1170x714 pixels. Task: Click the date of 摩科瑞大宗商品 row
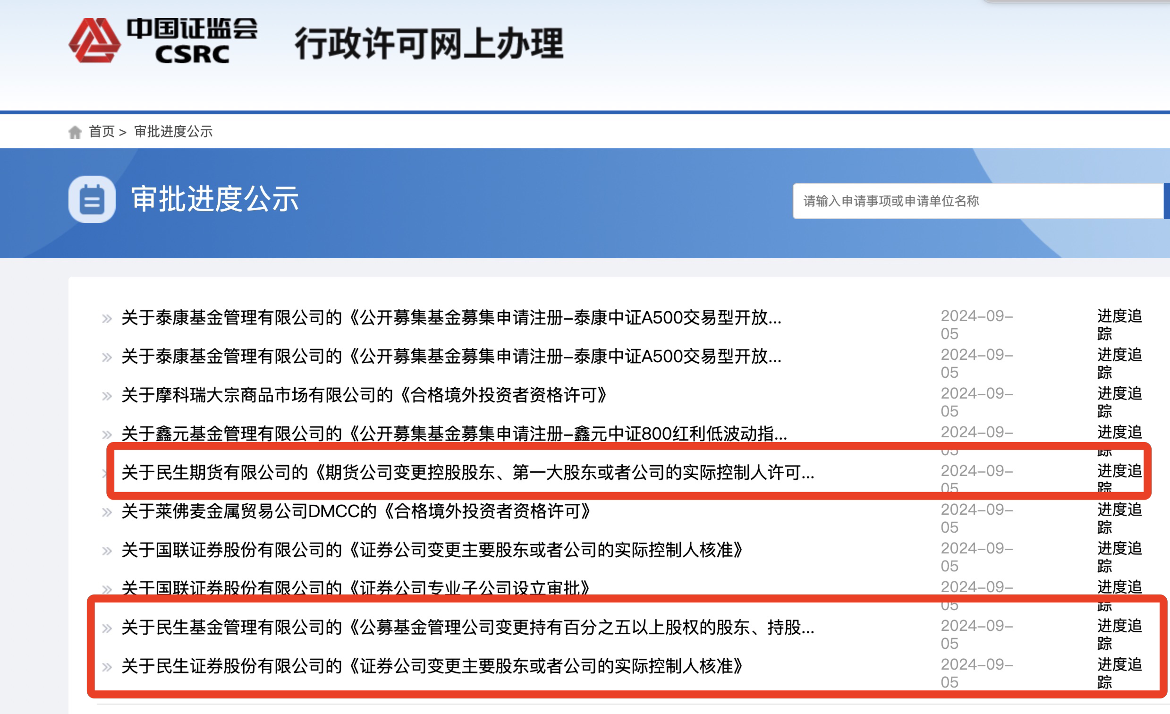click(977, 402)
